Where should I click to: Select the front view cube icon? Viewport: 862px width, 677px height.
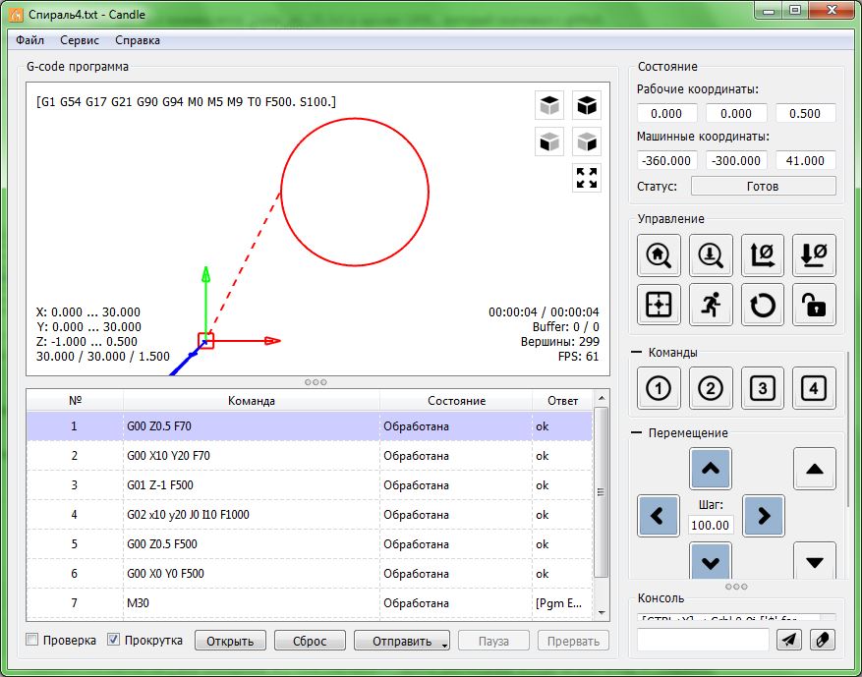(549, 141)
